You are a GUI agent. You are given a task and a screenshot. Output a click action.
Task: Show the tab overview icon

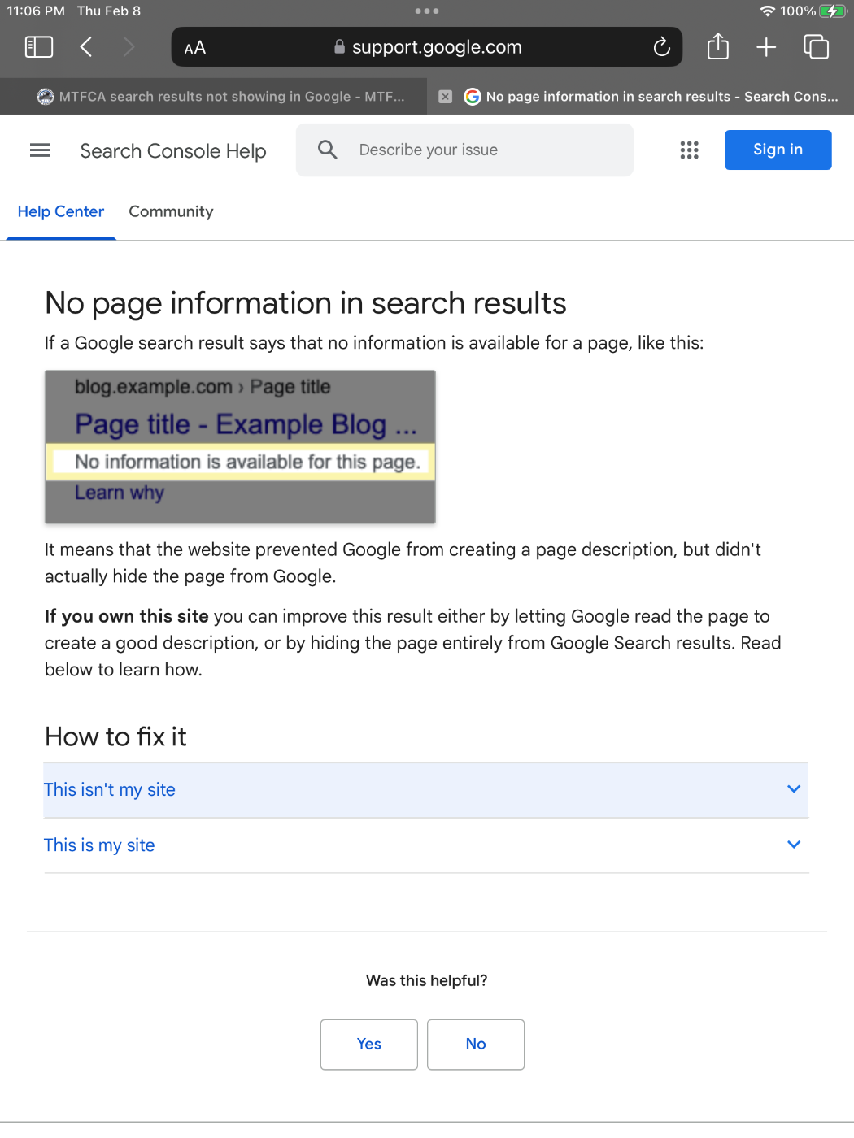point(816,47)
